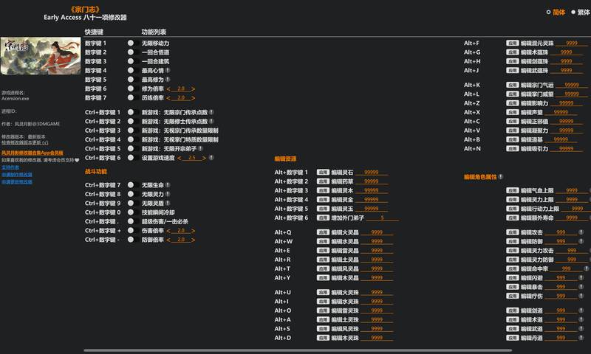Click the 编辑药草 value input field

pyautogui.click(x=372, y=181)
